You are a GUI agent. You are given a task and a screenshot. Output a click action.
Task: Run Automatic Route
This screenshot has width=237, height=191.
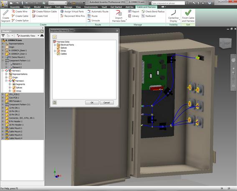tap(98, 12)
